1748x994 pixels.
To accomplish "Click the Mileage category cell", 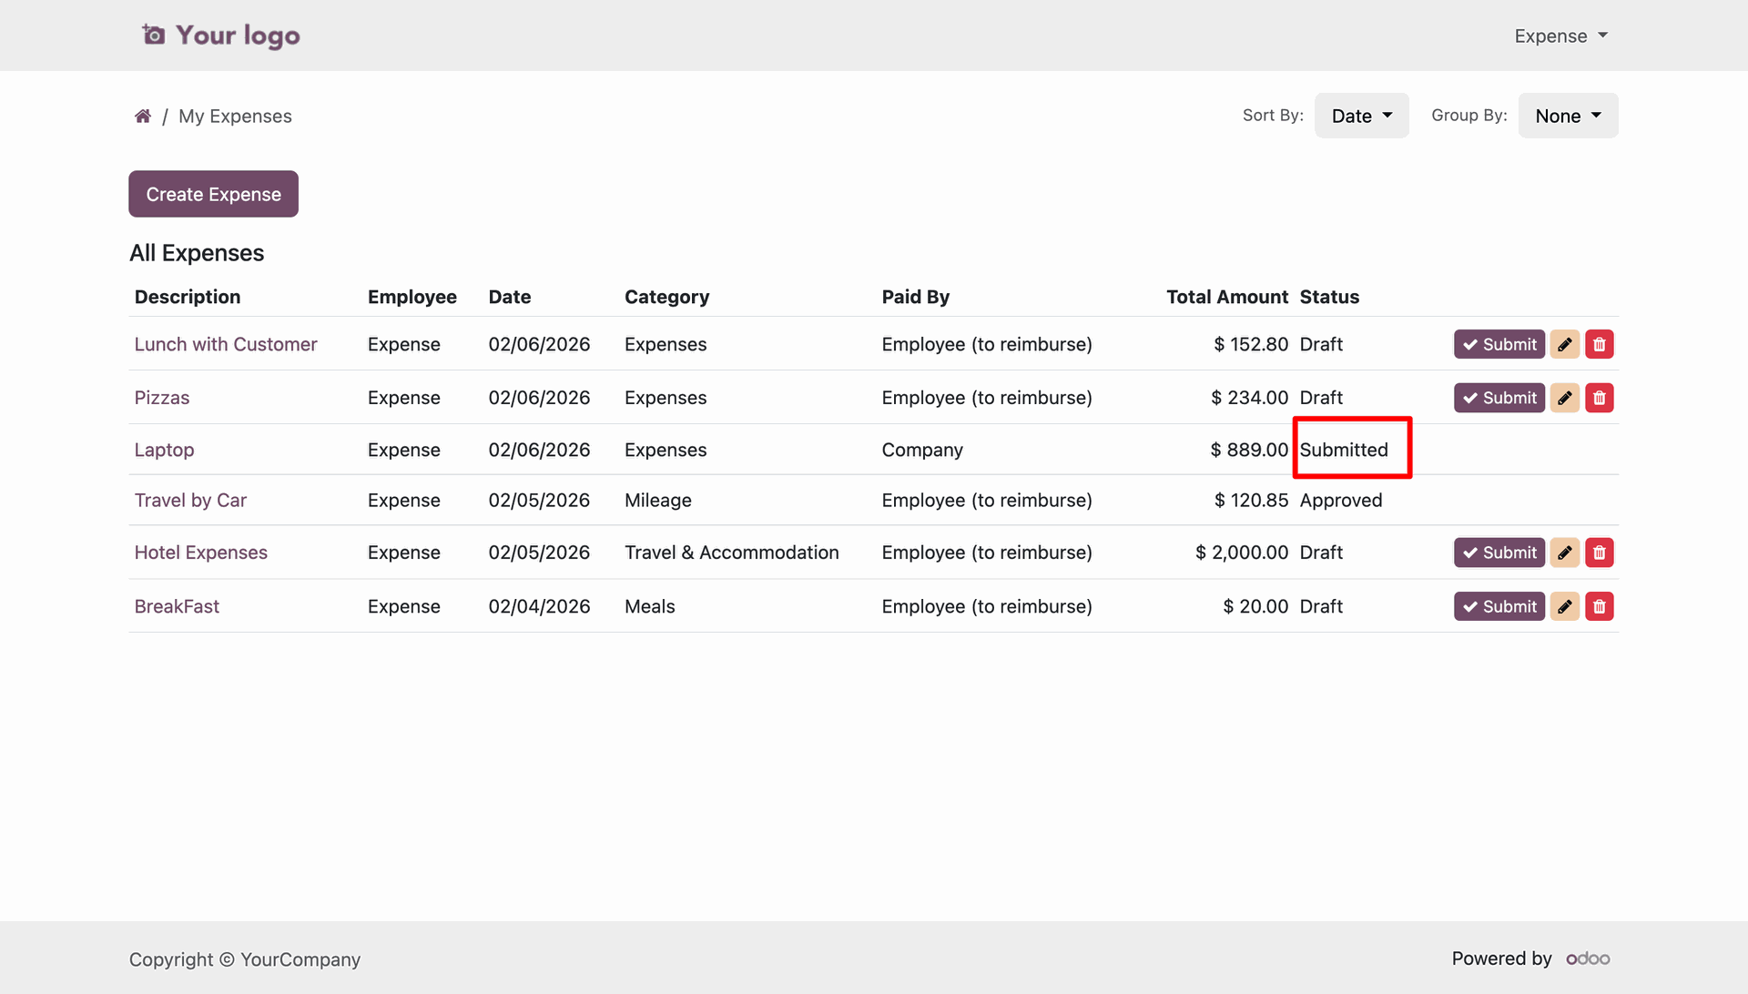I will pyautogui.click(x=658, y=501).
